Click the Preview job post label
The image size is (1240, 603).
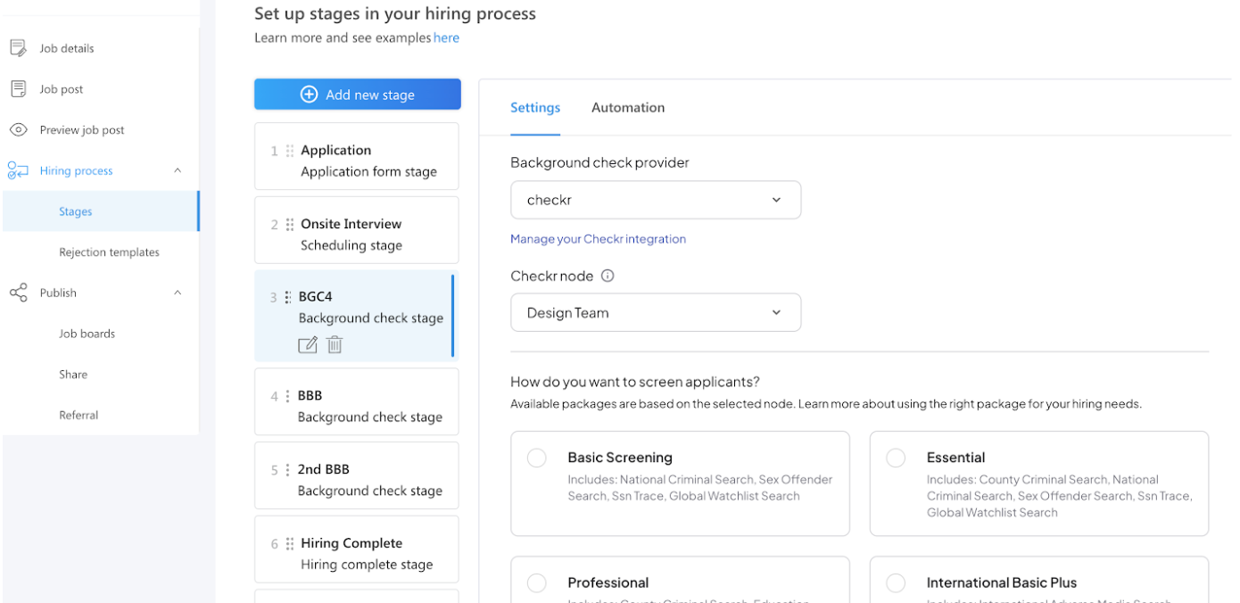click(x=82, y=130)
